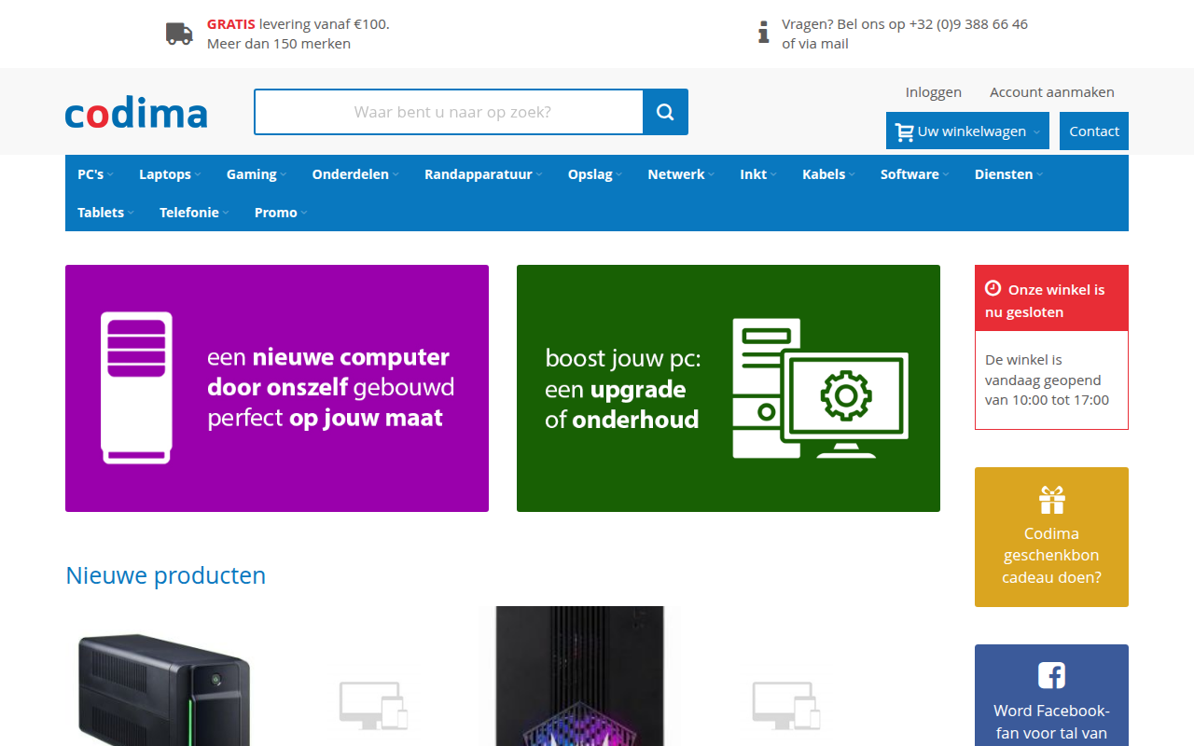Click the PC with gear icon in green banner
The image size is (1194, 746).
coord(820,388)
